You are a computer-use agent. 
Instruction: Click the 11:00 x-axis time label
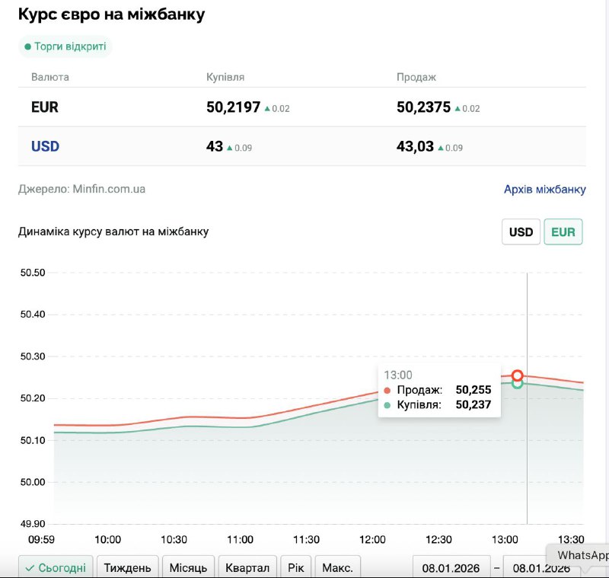(240, 540)
